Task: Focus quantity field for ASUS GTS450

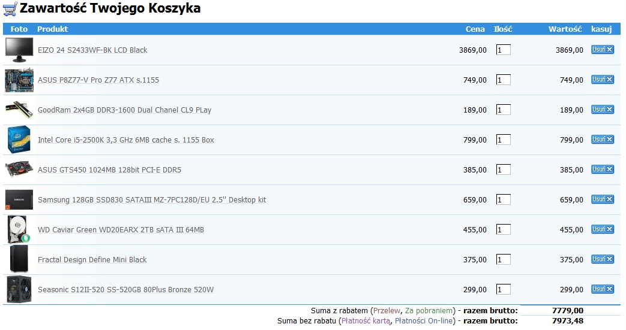Action: pos(503,169)
